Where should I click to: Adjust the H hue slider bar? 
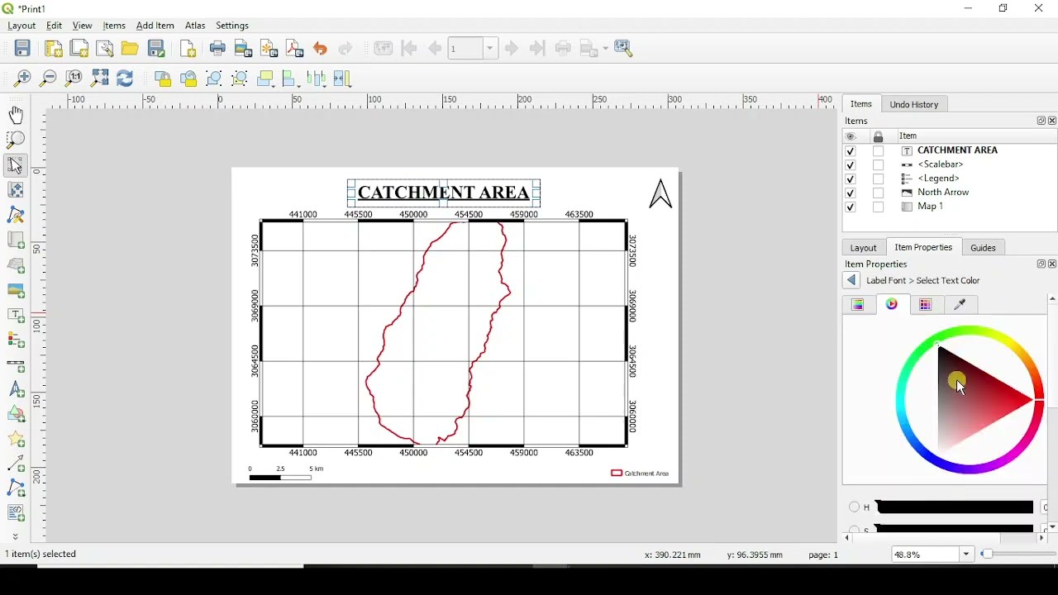tap(954, 507)
